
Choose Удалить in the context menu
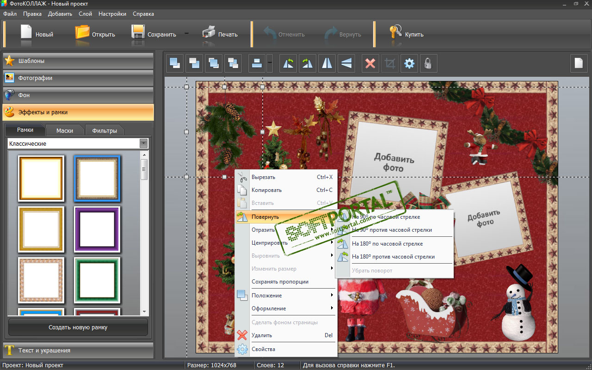(x=286, y=335)
